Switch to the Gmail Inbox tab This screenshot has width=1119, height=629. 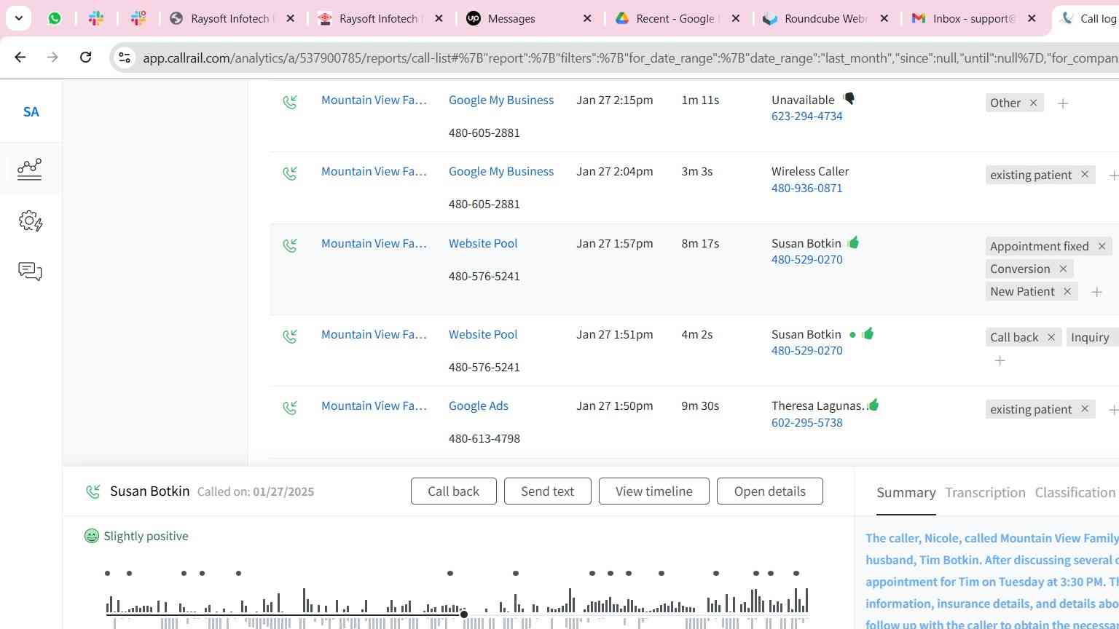pyautogui.click(x=974, y=18)
